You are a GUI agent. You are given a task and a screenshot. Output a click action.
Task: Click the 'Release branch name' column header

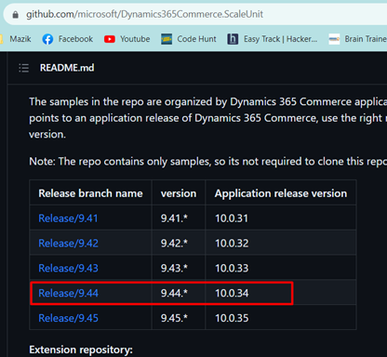coord(90,193)
